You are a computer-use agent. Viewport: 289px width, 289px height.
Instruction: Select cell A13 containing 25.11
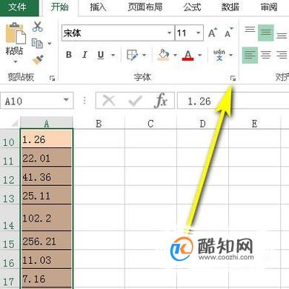tap(47, 195)
